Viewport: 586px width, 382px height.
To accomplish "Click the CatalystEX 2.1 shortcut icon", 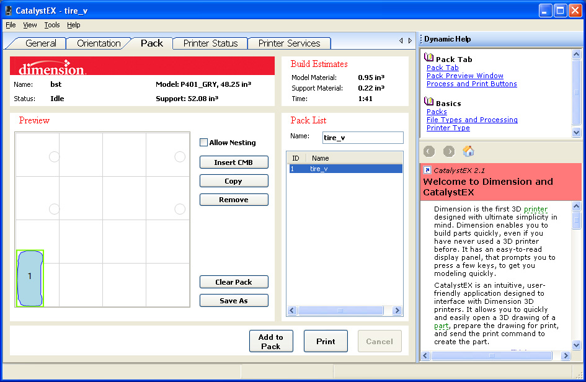I will coord(427,170).
